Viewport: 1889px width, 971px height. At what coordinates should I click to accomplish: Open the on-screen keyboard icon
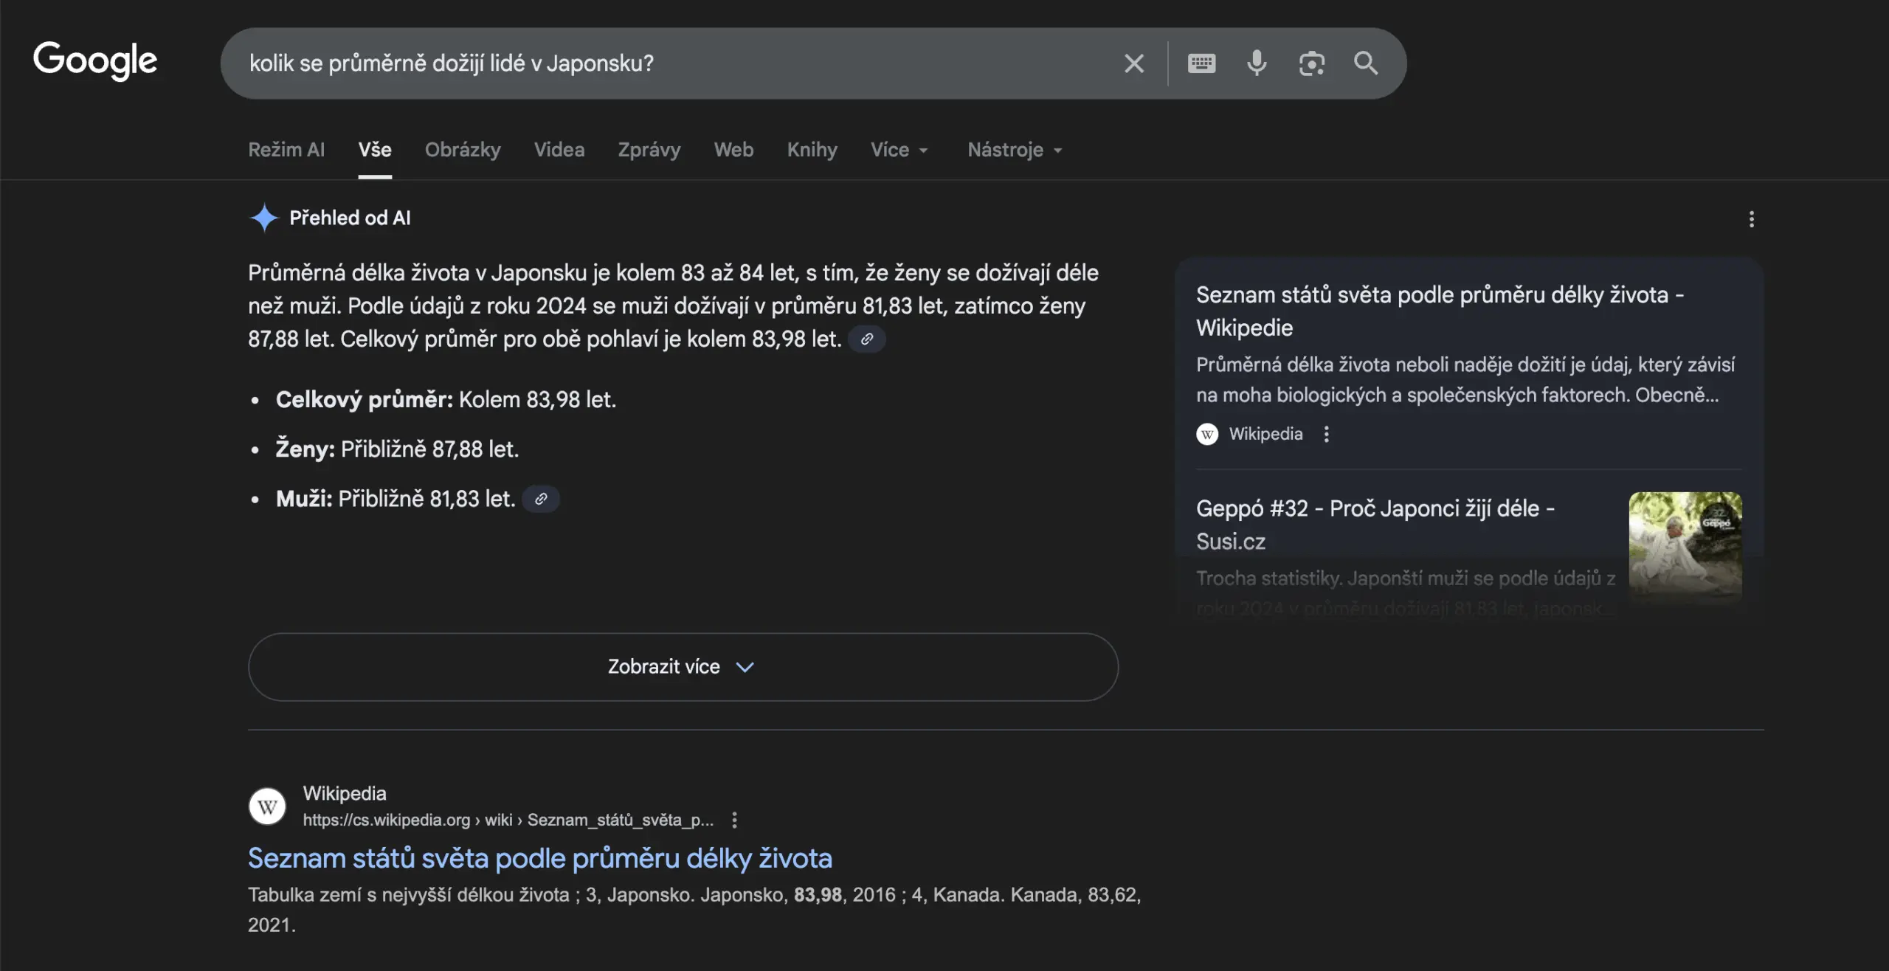pos(1201,63)
